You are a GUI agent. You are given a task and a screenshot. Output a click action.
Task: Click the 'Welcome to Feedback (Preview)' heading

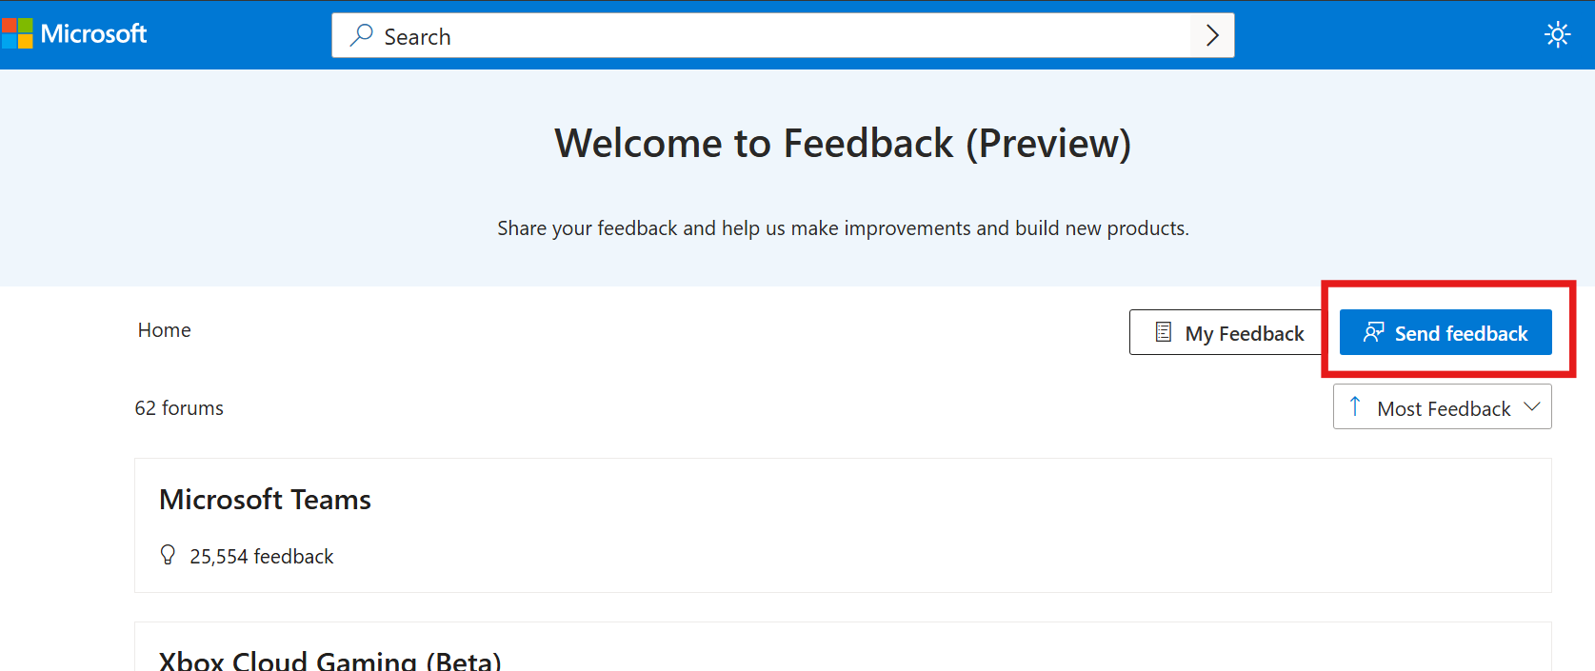843,144
